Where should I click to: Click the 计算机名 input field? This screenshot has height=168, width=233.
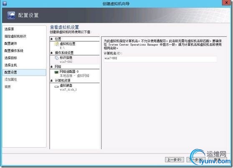pyautogui.click(x=160, y=59)
